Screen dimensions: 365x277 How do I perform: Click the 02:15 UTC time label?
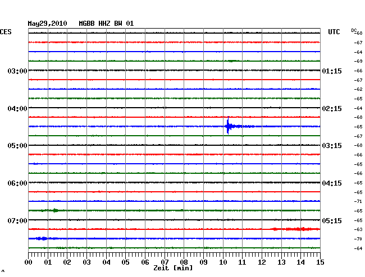(x=332, y=109)
